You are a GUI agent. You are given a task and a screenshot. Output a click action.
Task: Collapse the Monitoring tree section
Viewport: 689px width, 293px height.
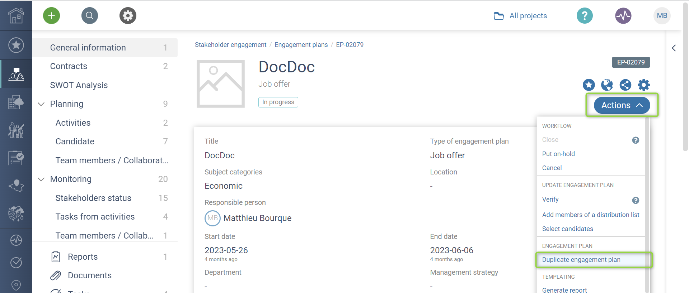pos(41,179)
